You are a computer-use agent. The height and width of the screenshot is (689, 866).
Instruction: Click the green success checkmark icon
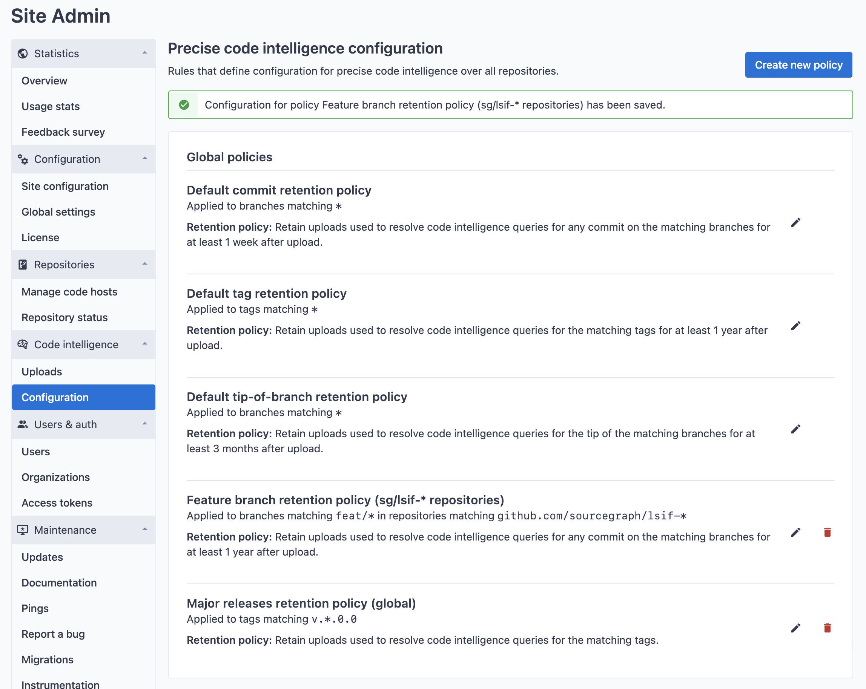pos(184,105)
